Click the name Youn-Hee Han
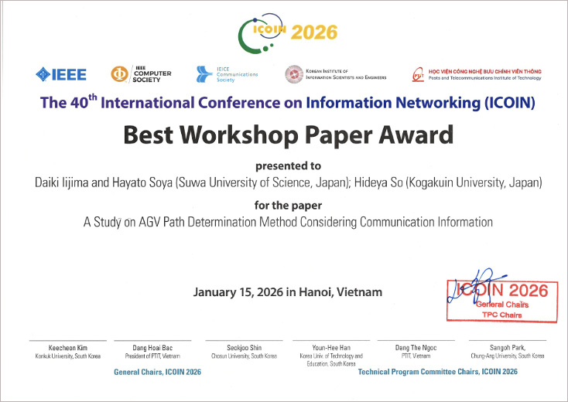The width and height of the screenshot is (568, 402). pos(334,348)
